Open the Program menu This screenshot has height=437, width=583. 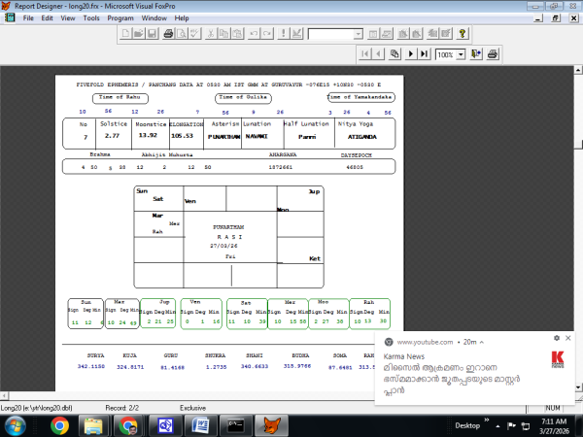pyautogui.click(x=120, y=17)
